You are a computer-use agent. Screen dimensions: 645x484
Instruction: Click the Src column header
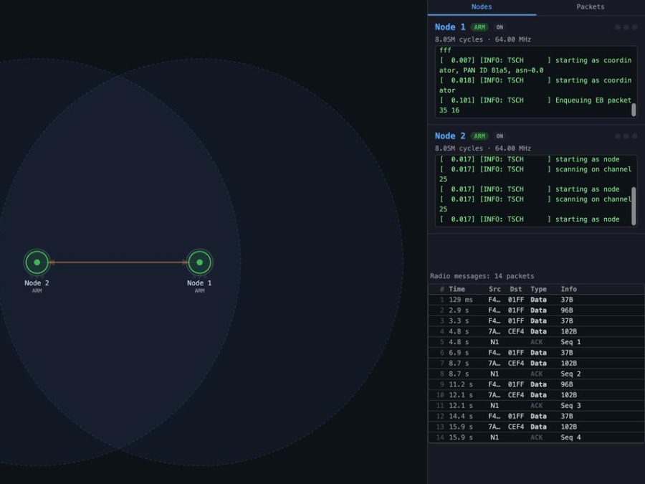pos(494,289)
